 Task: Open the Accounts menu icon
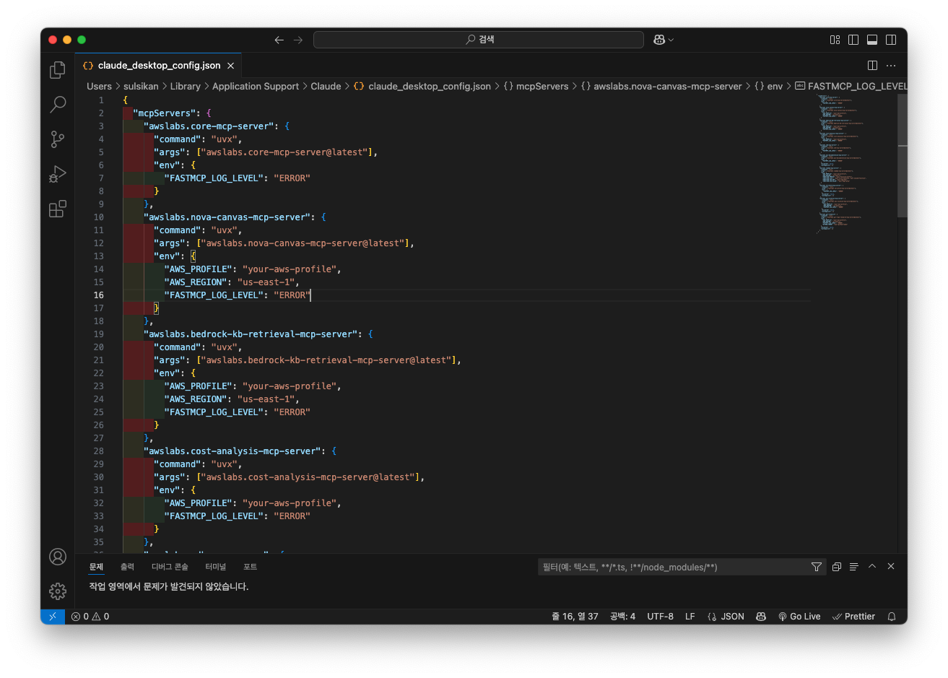pyautogui.click(x=58, y=557)
